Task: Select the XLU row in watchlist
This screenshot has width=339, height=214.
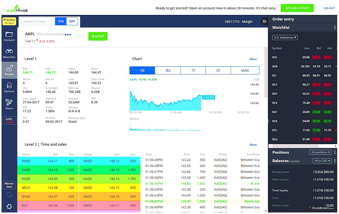Action: (x=303, y=139)
